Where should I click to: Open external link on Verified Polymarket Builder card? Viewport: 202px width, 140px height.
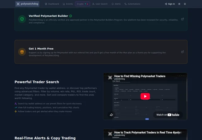tap(182, 19)
